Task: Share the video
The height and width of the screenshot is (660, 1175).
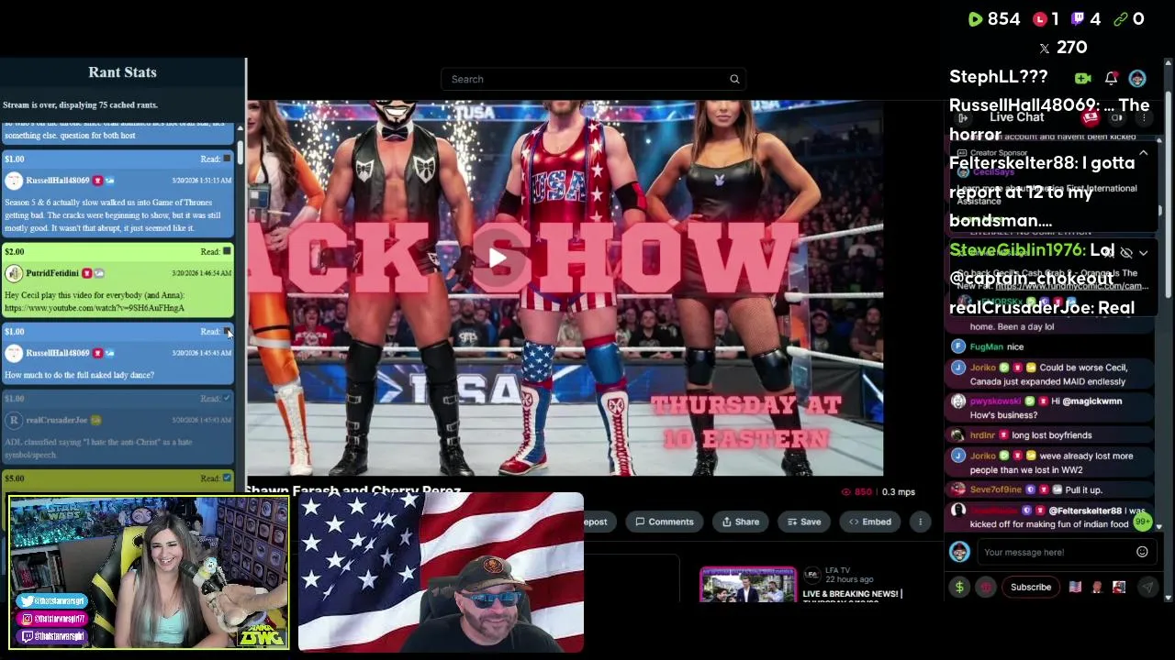Action: coord(741,522)
